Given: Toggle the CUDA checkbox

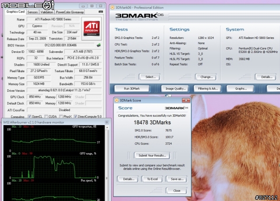Looking at the screenshot, I should (x=46, y=117).
